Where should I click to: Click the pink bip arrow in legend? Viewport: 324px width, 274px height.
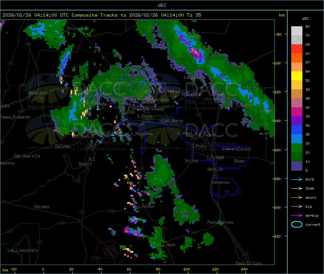297,206
